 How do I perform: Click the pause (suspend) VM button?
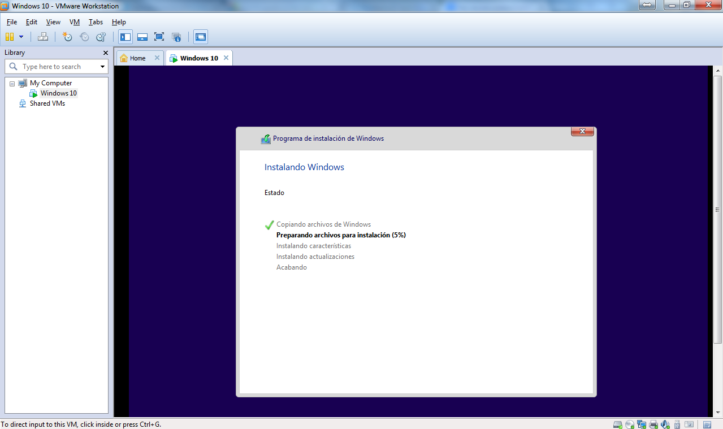point(10,37)
